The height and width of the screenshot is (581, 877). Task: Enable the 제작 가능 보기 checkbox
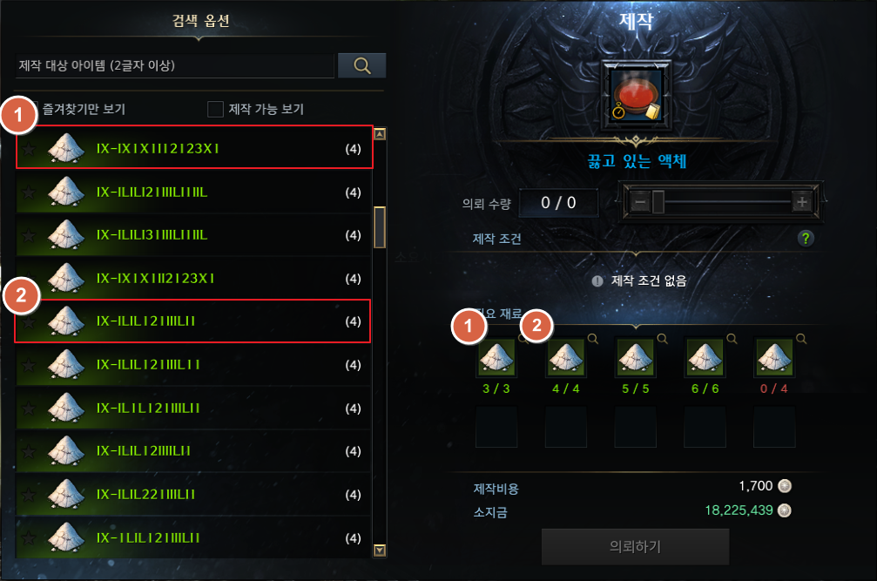215,109
